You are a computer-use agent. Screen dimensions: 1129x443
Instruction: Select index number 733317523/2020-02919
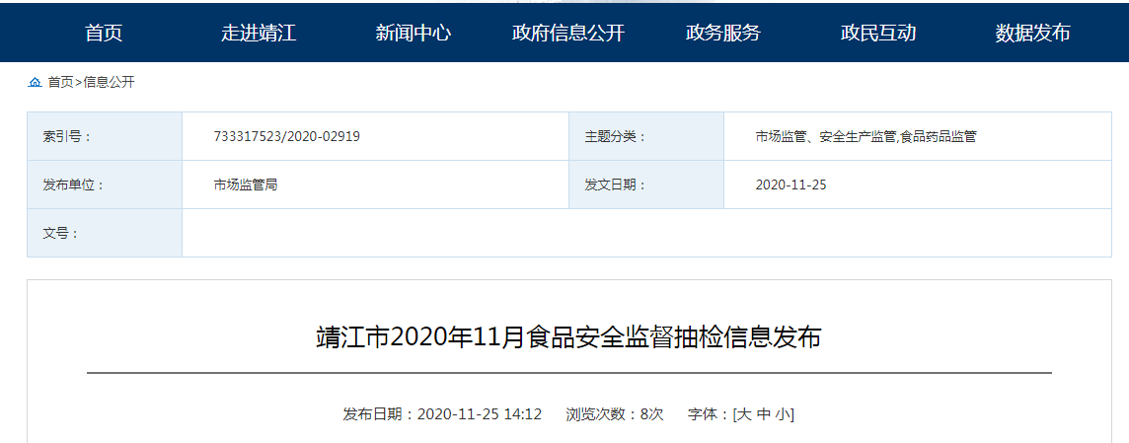(x=286, y=136)
